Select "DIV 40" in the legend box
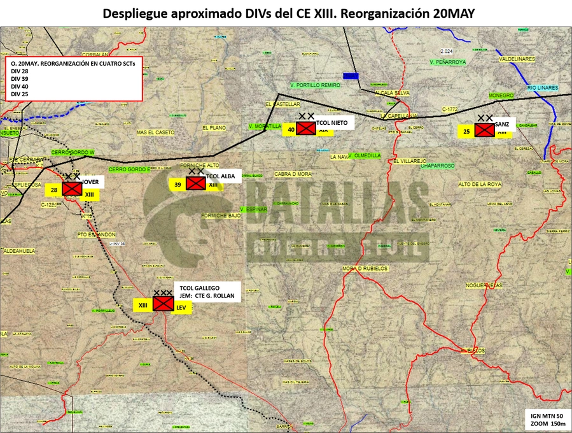 tap(20, 87)
